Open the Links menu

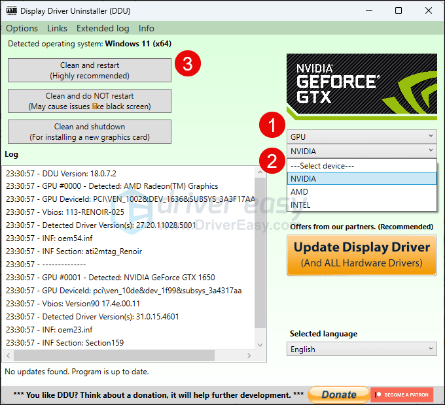point(57,28)
